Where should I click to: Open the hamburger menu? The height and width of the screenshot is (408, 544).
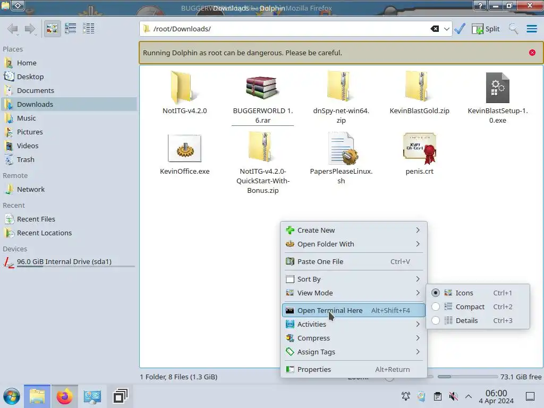tap(531, 29)
